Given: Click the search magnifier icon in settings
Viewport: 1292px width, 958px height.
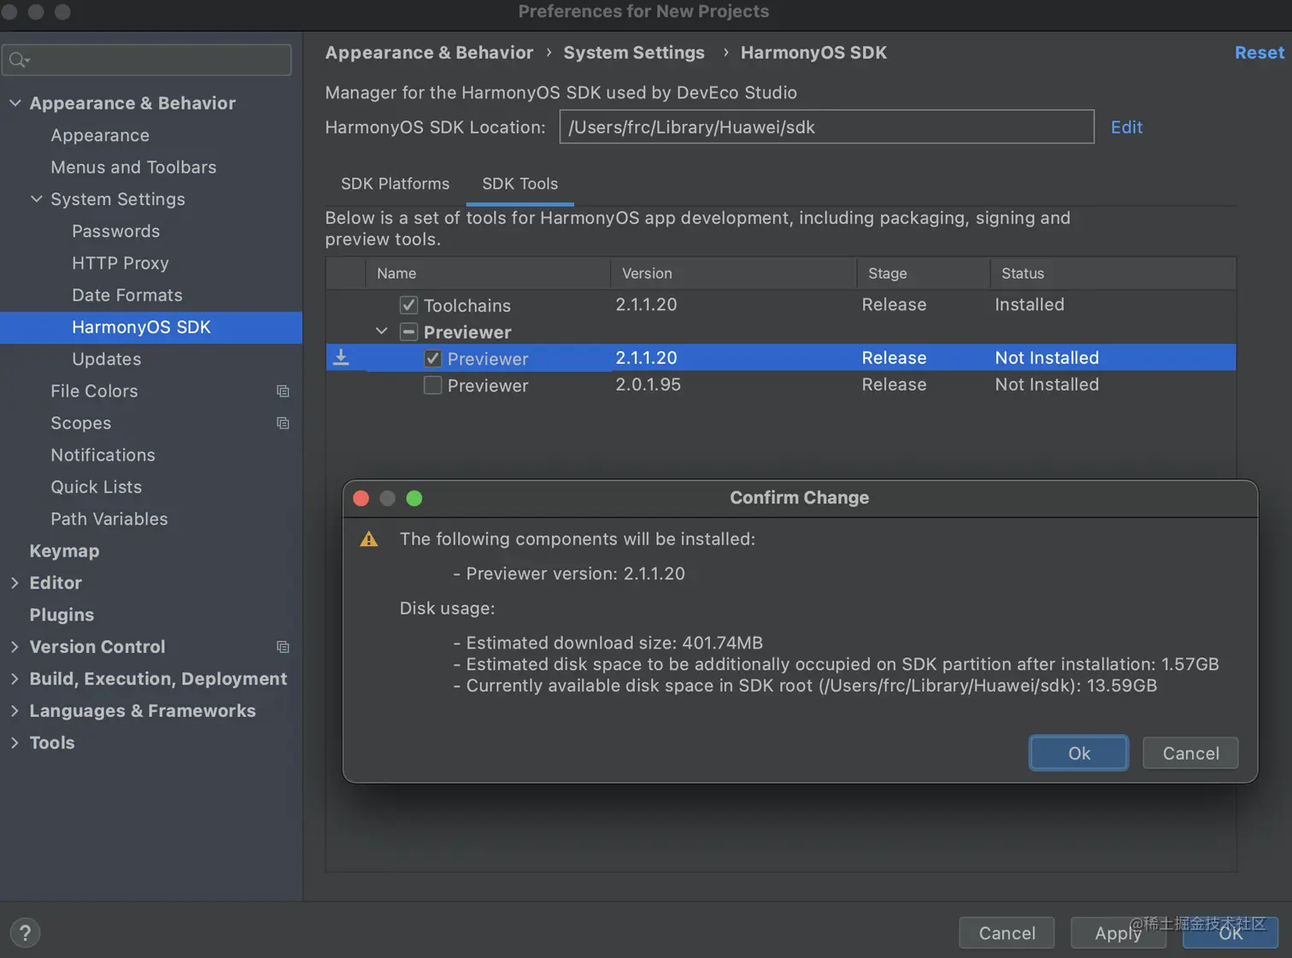Looking at the screenshot, I should (19, 60).
